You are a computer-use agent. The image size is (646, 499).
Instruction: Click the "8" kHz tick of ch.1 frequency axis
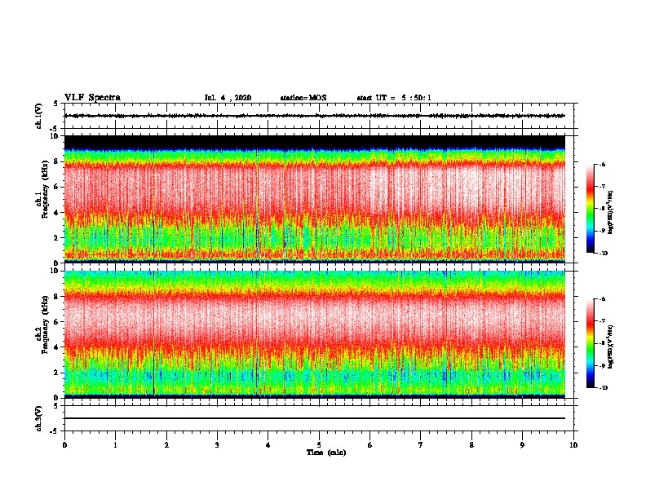(x=57, y=161)
